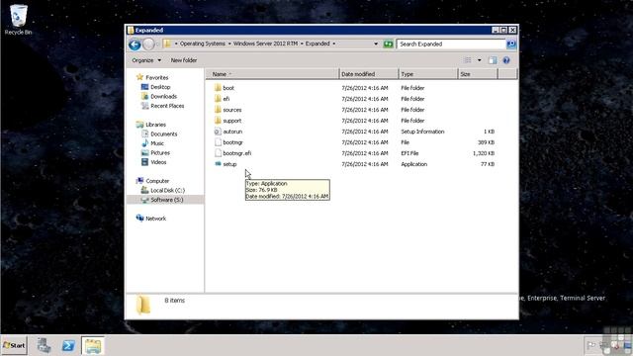This screenshot has height=356, width=633.
Task: Open Recent Places under Favorites
Action: pyautogui.click(x=167, y=106)
